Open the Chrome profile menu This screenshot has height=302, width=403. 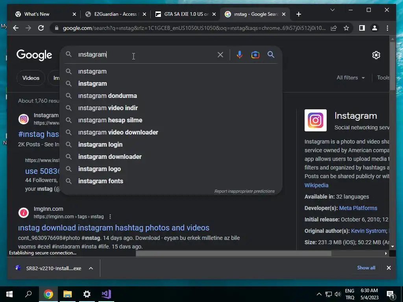[375, 28]
